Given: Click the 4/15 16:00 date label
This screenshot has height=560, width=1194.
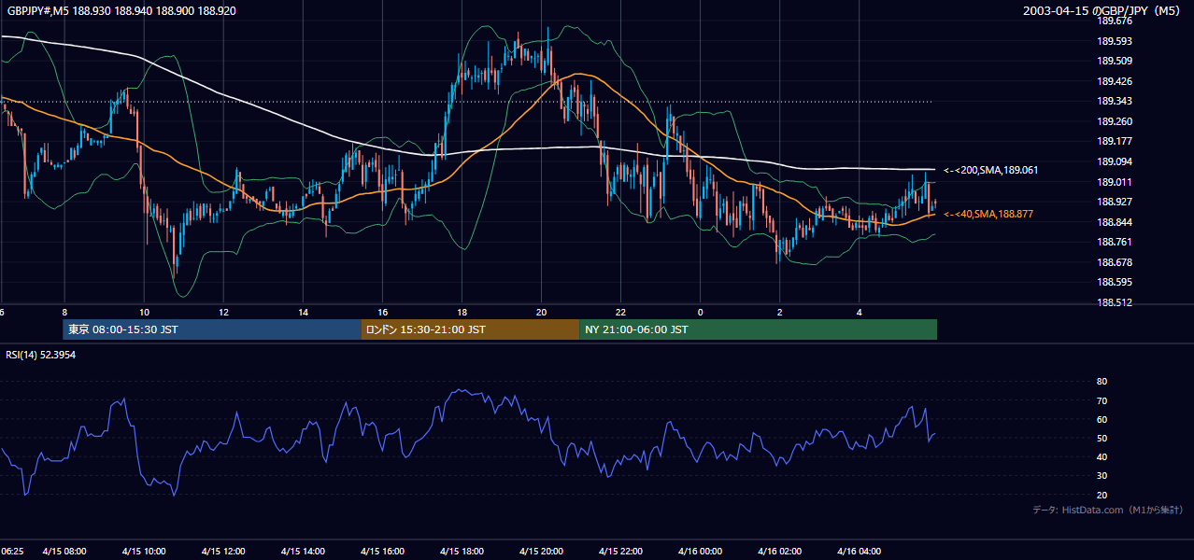Looking at the screenshot, I should [381, 552].
